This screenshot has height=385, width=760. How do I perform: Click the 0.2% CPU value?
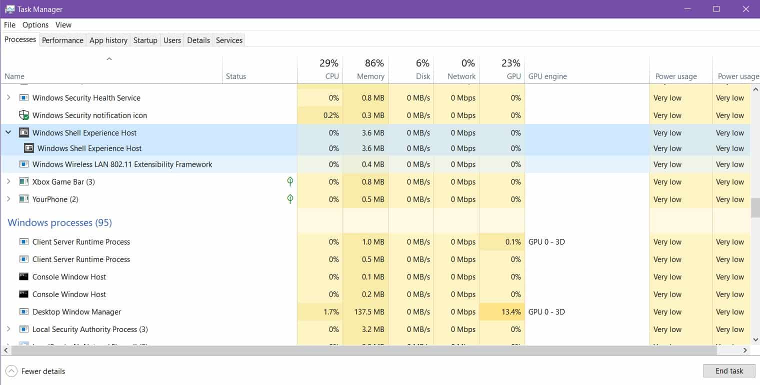pos(331,115)
